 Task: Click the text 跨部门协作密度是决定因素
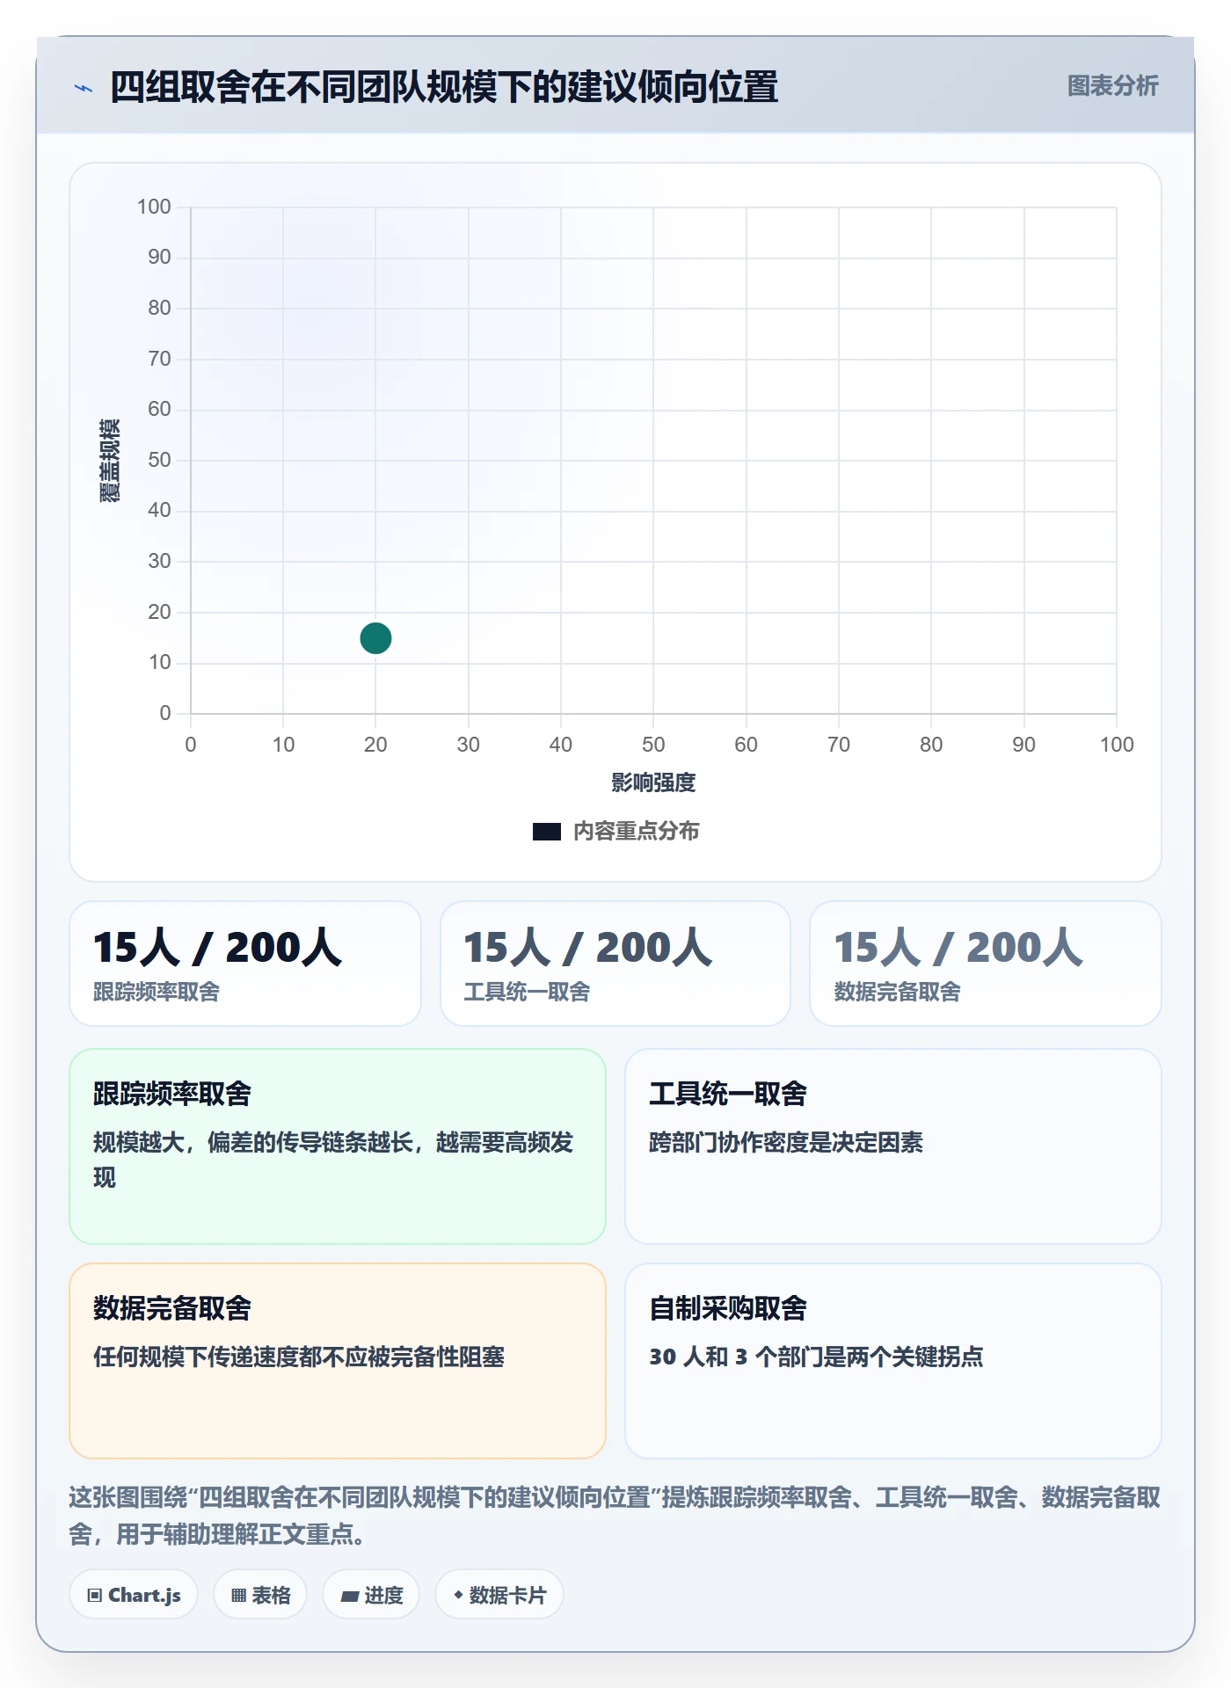pyautogui.click(x=786, y=1142)
